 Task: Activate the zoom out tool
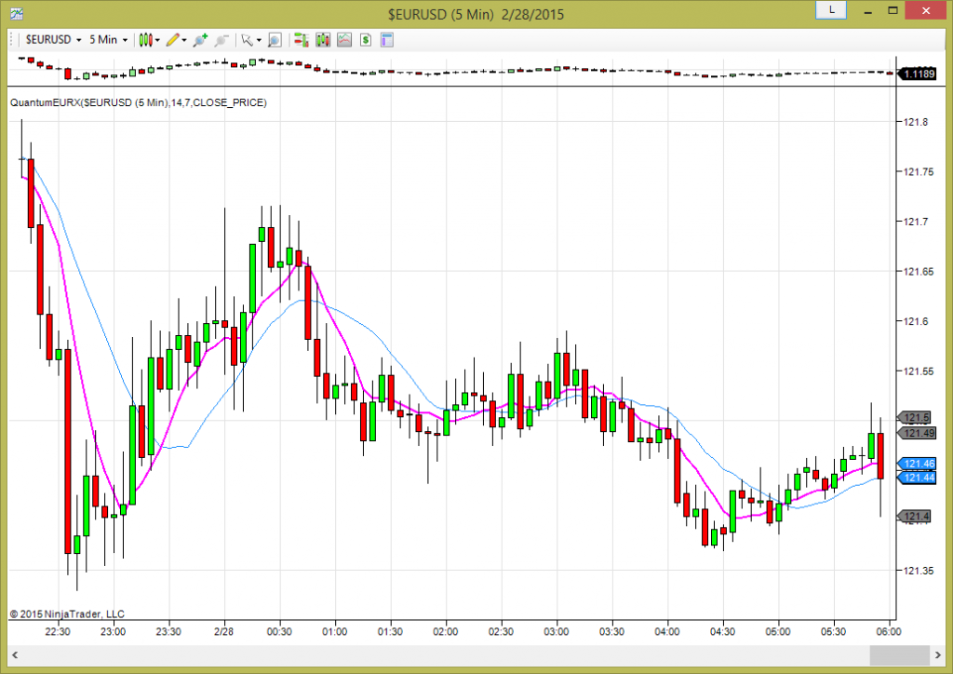click(x=221, y=41)
